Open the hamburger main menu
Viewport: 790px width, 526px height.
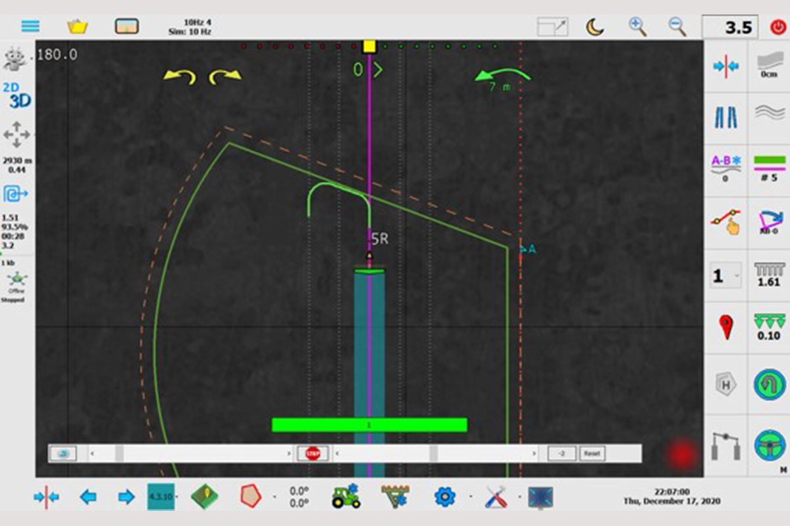[x=30, y=26]
